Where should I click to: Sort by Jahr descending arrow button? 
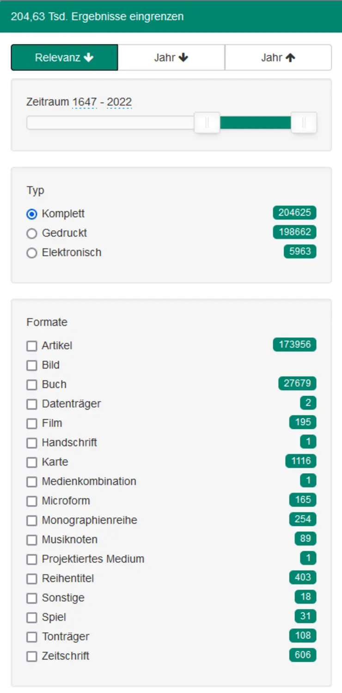171,58
